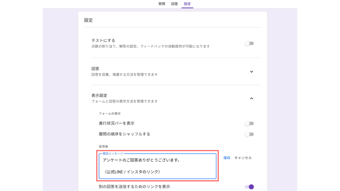340x191 pixels.
Task: Expand the 回答 section with the down chevron
Action: pos(251,72)
